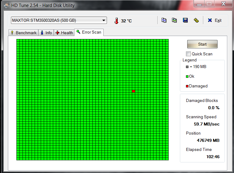
Task: Click the Benchmark lightbulb icon
Action: 12,33
